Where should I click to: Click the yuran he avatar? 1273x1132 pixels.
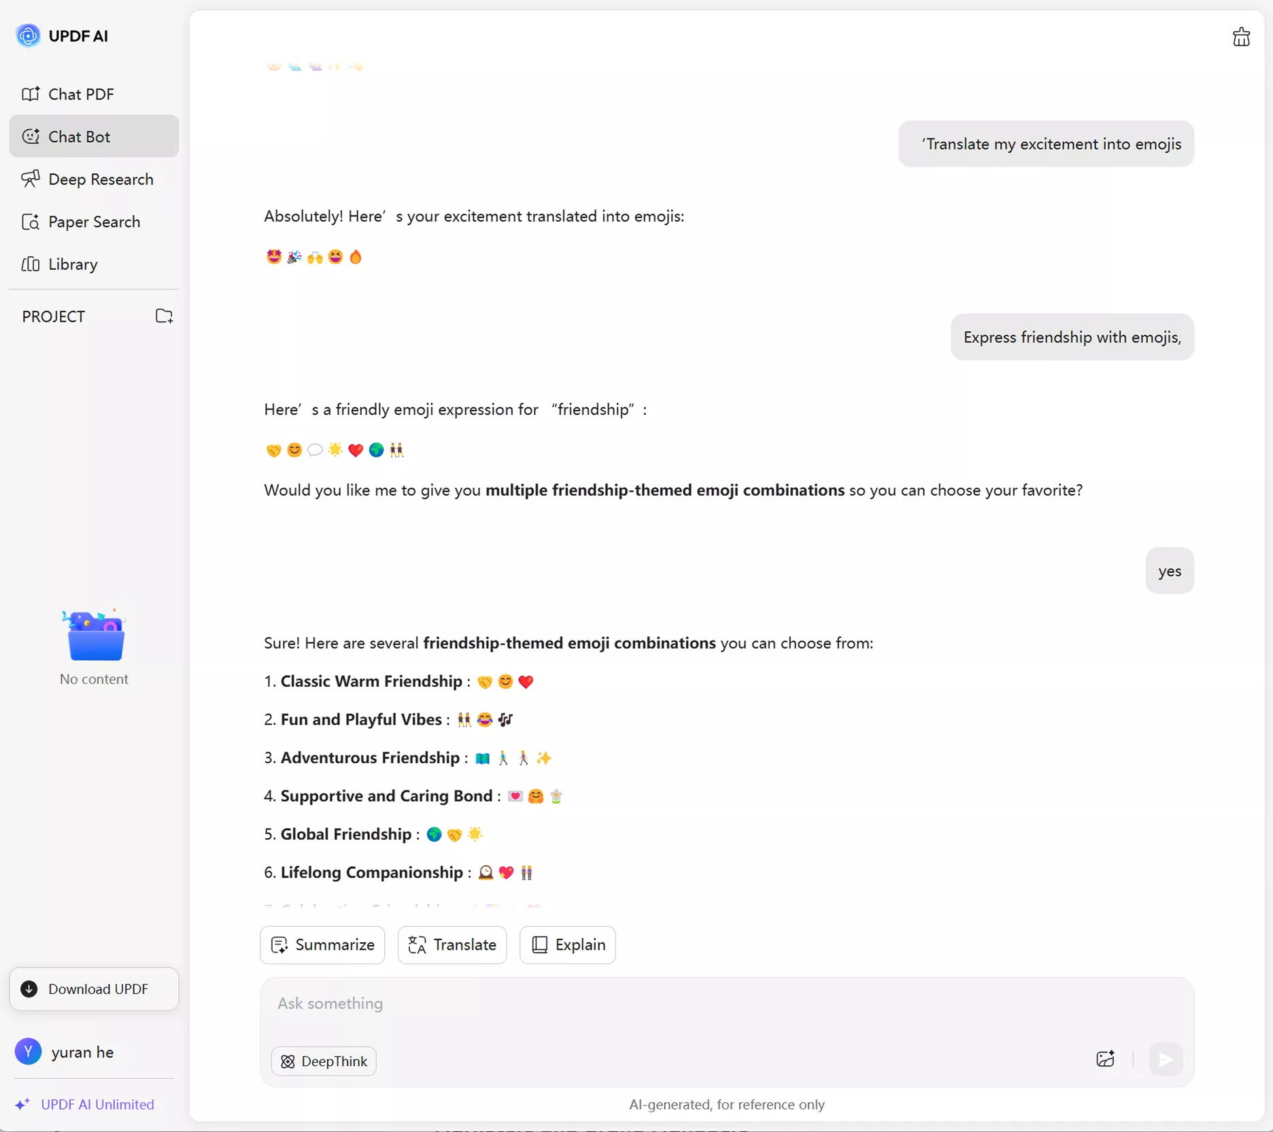[29, 1052]
